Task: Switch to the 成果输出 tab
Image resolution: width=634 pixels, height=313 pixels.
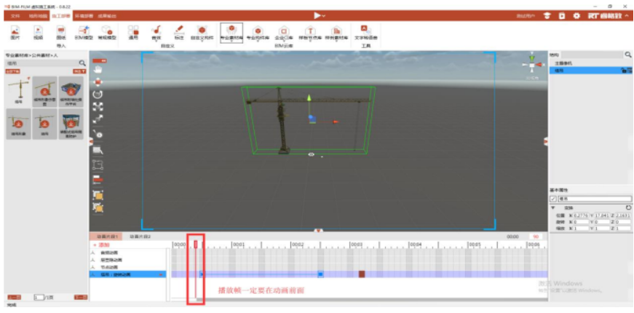Action: [x=107, y=16]
